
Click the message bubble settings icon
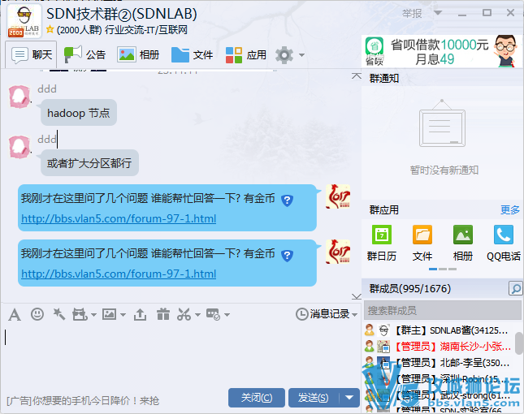(213, 314)
